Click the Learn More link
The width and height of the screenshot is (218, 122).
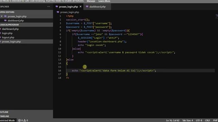coord(104,1)
